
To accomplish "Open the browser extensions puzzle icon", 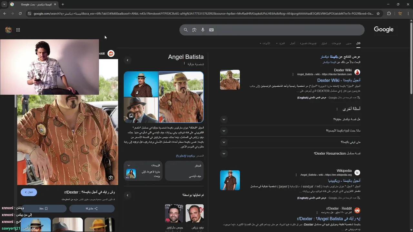I will click(x=389, y=14).
